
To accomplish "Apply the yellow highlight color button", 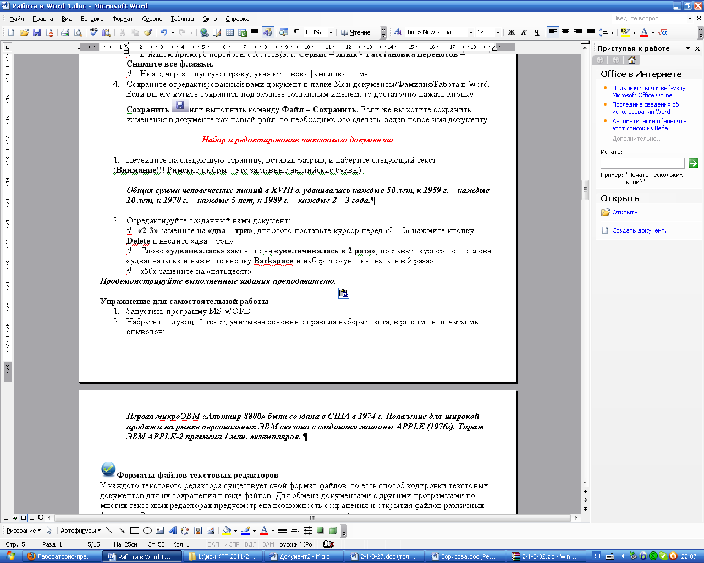I will tap(625, 32).
